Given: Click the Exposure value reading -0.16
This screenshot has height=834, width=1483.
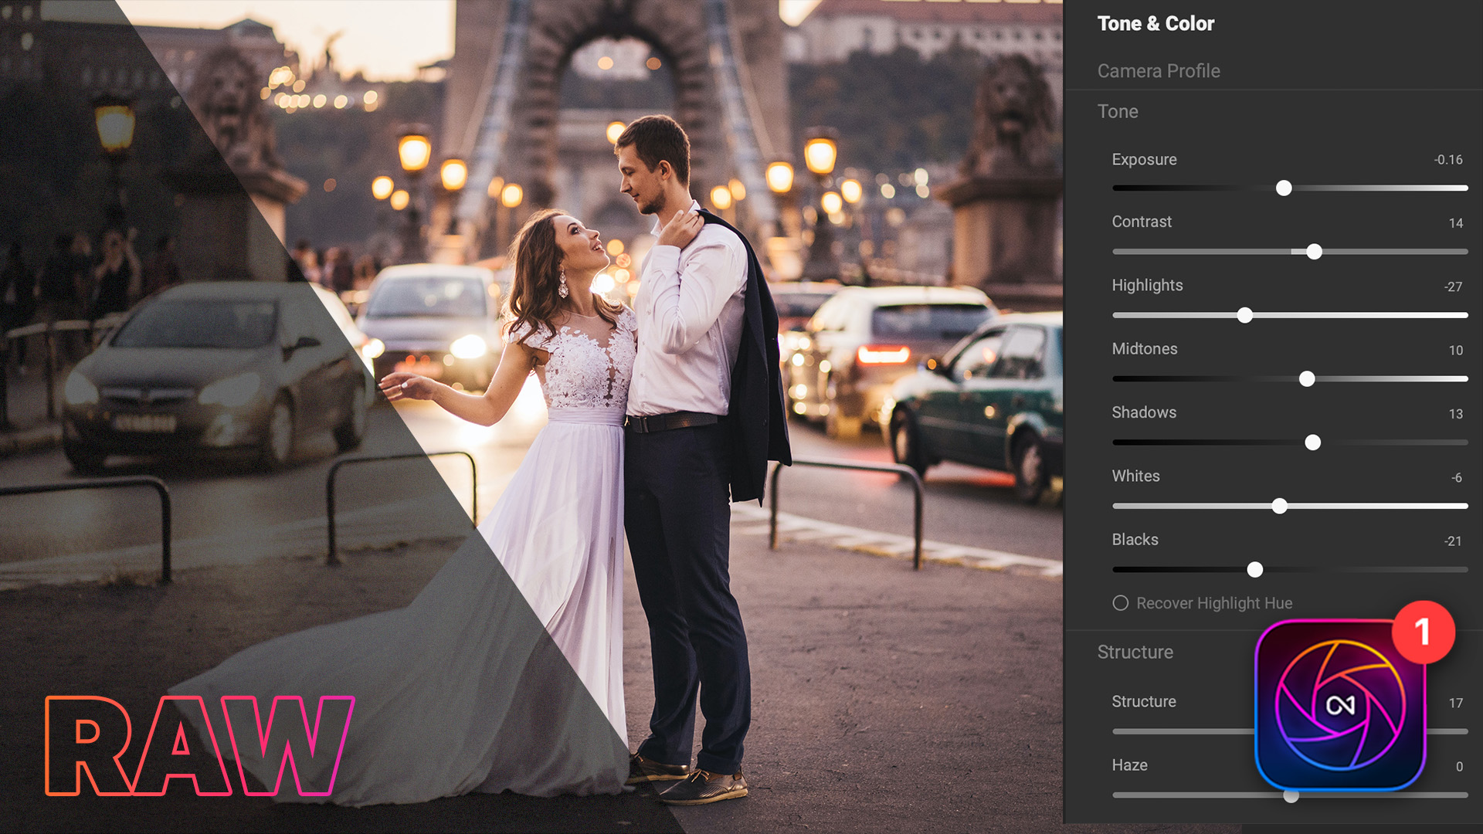Looking at the screenshot, I should [1447, 160].
